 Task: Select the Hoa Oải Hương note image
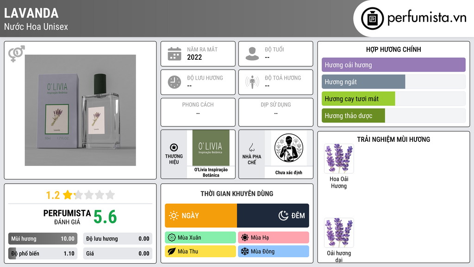339,159
